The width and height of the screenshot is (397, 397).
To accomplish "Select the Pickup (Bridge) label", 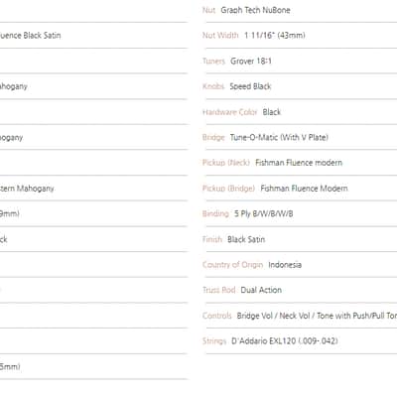I will 228,189.
